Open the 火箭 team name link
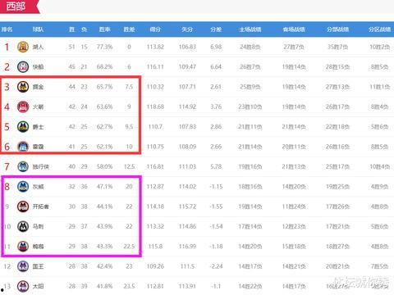This screenshot has height=295, width=394. pyautogui.click(x=38, y=107)
